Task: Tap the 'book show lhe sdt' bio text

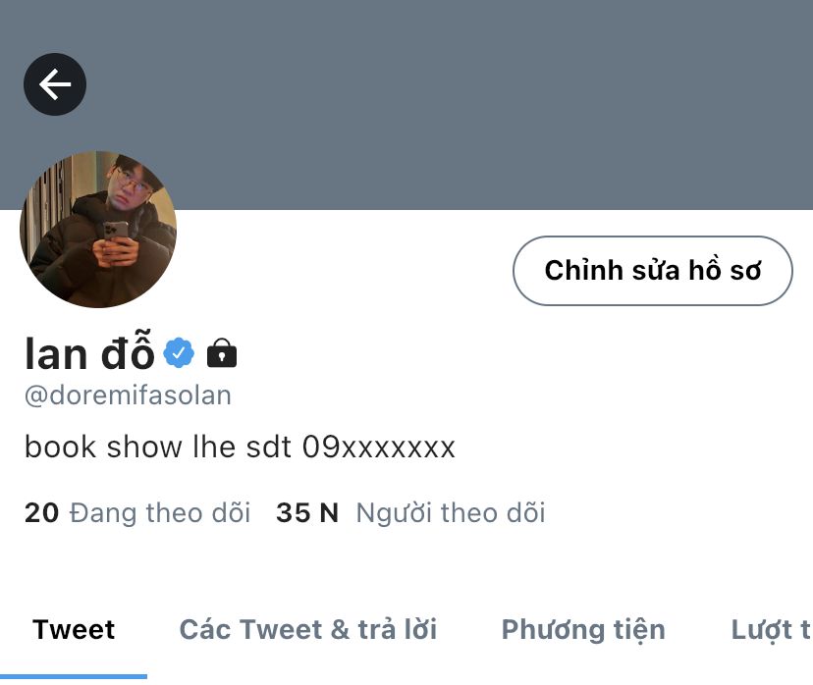Action: [158, 447]
